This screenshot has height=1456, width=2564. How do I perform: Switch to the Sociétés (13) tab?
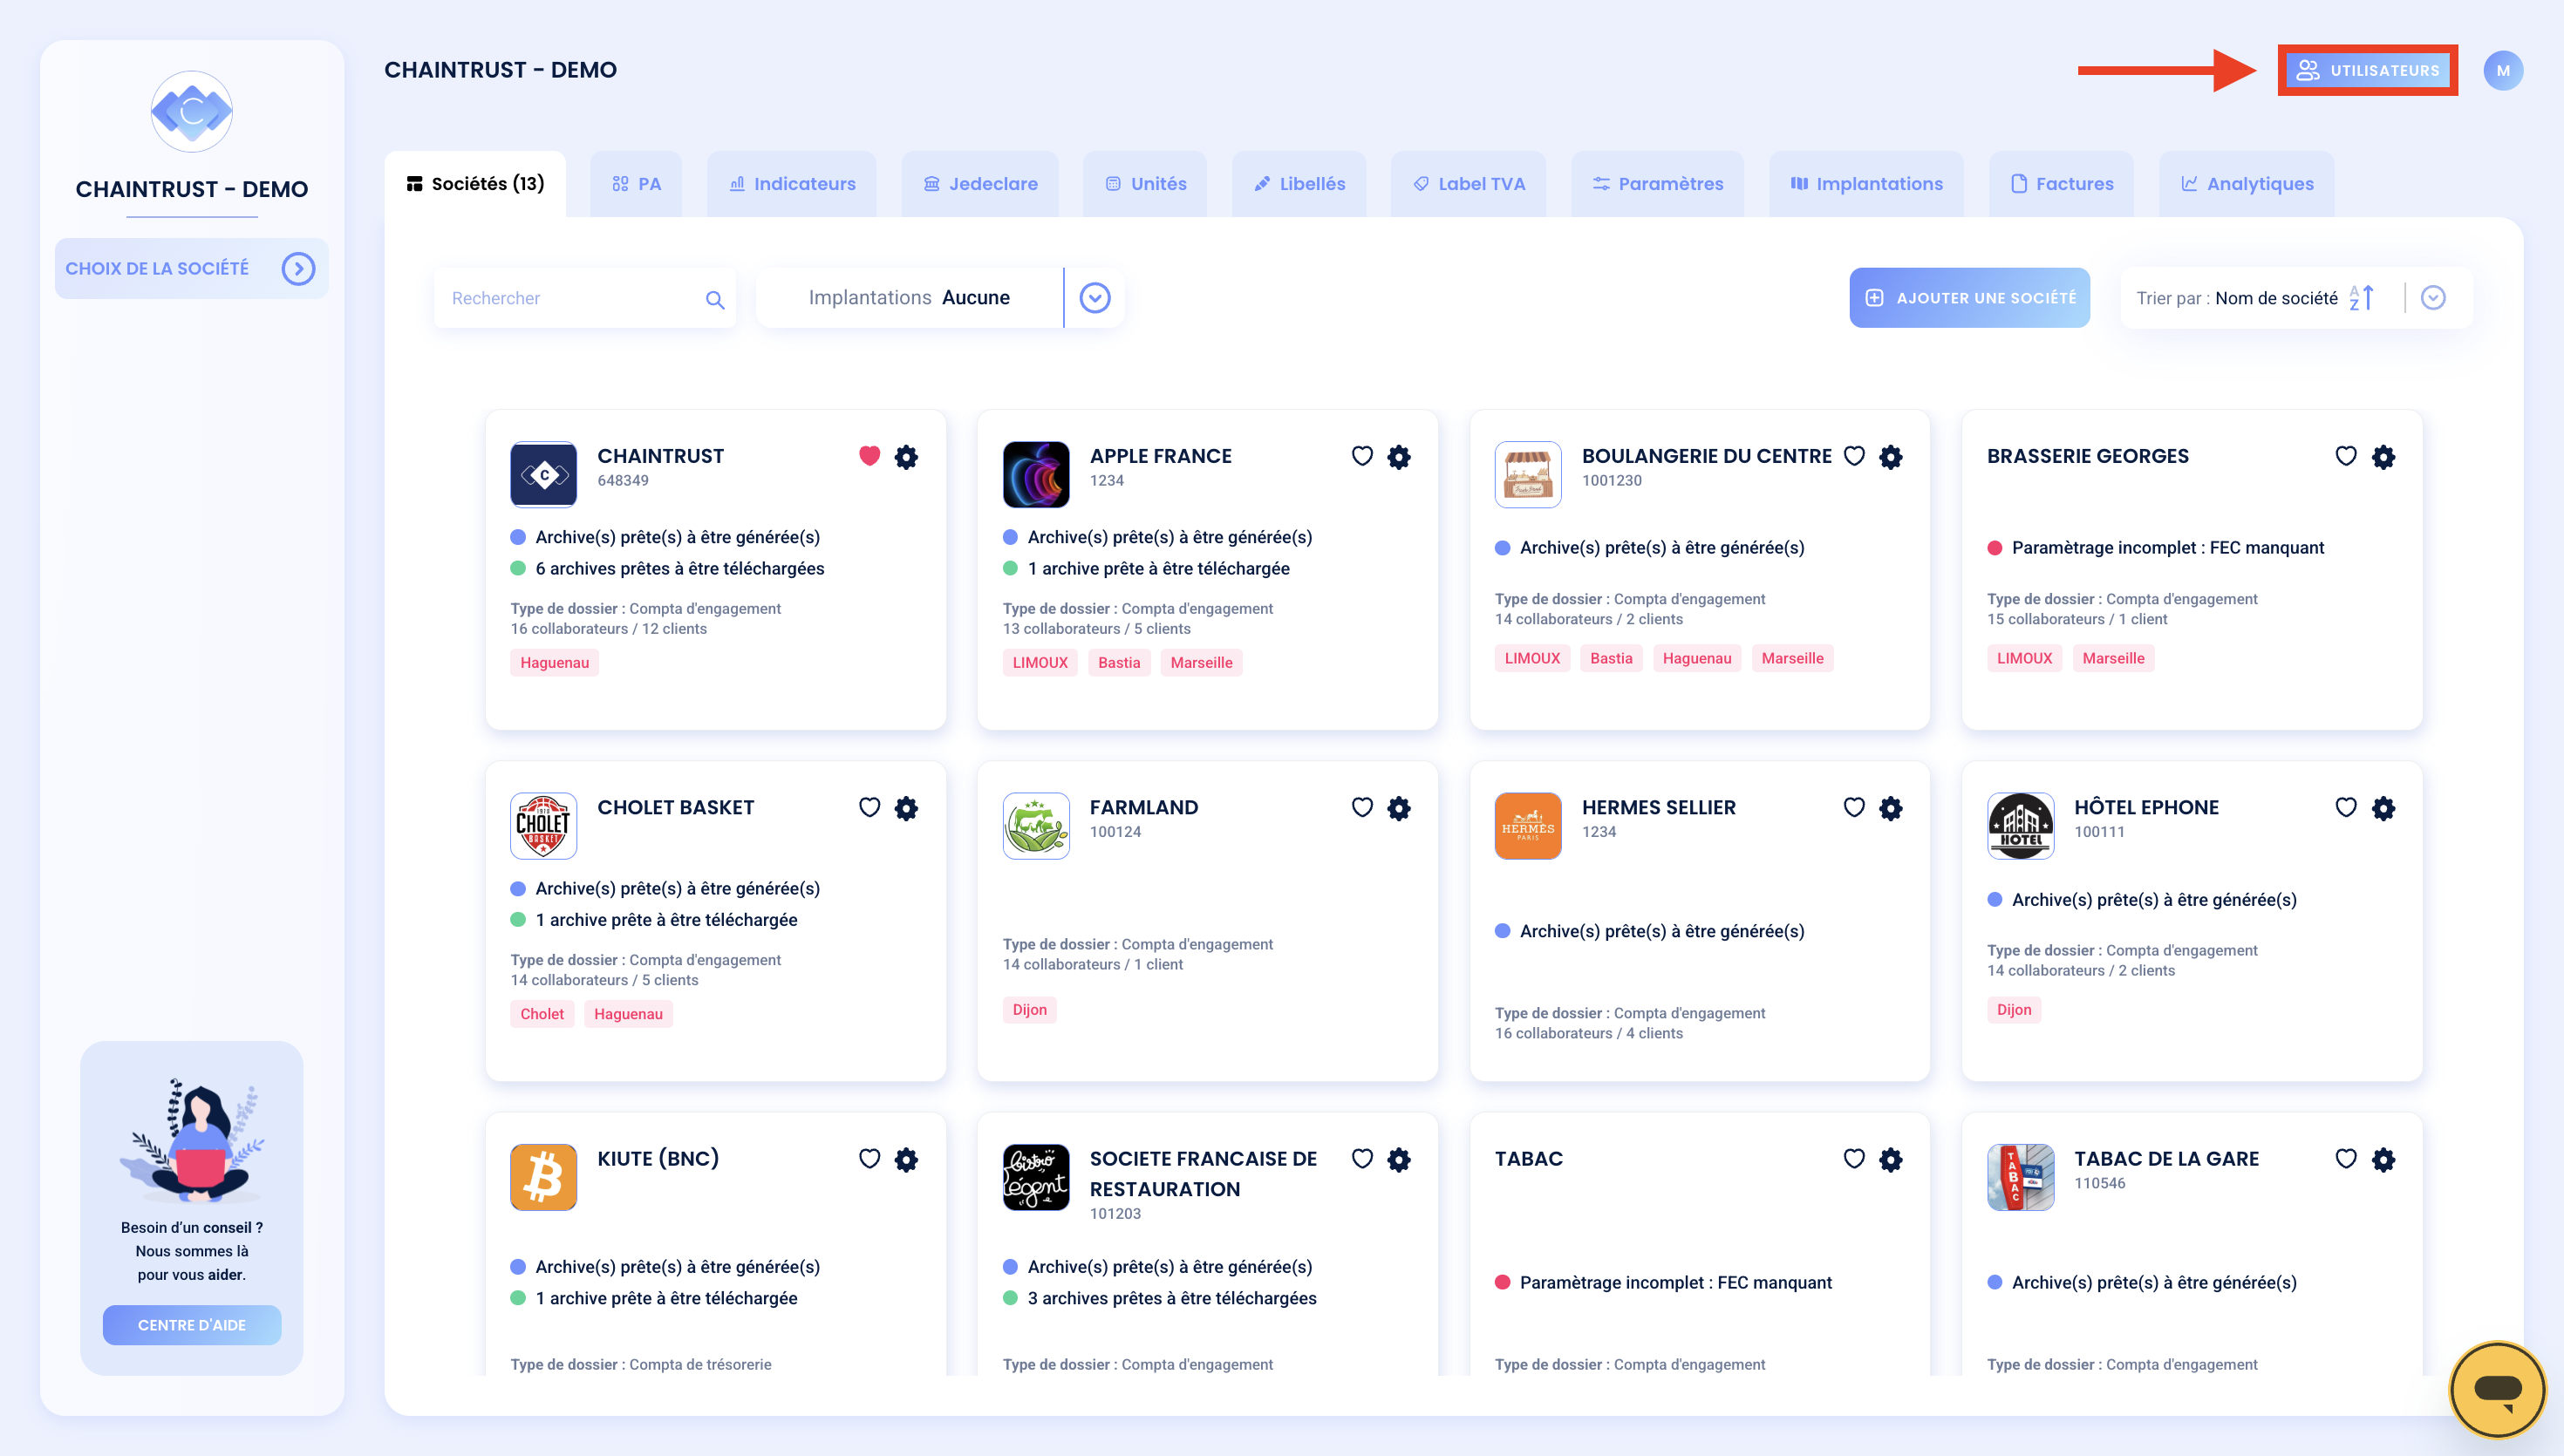click(x=475, y=184)
